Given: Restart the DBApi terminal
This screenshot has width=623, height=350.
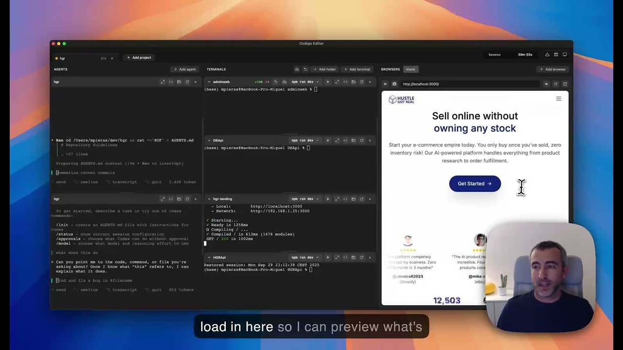Looking at the screenshot, I should 362,140.
